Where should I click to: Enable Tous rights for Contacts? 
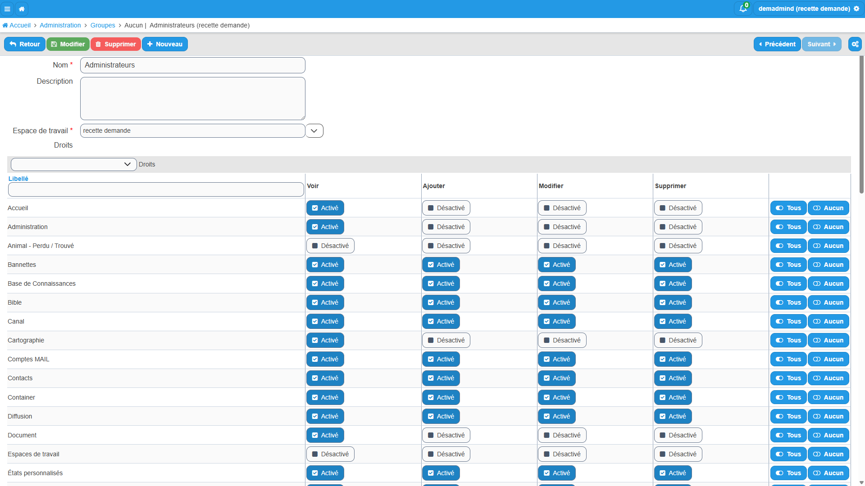click(788, 378)
